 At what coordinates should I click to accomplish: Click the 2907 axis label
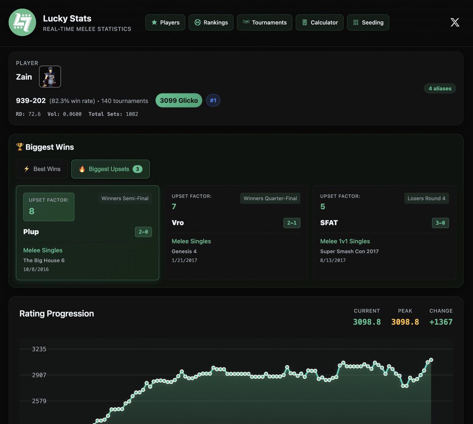(39, 375)
